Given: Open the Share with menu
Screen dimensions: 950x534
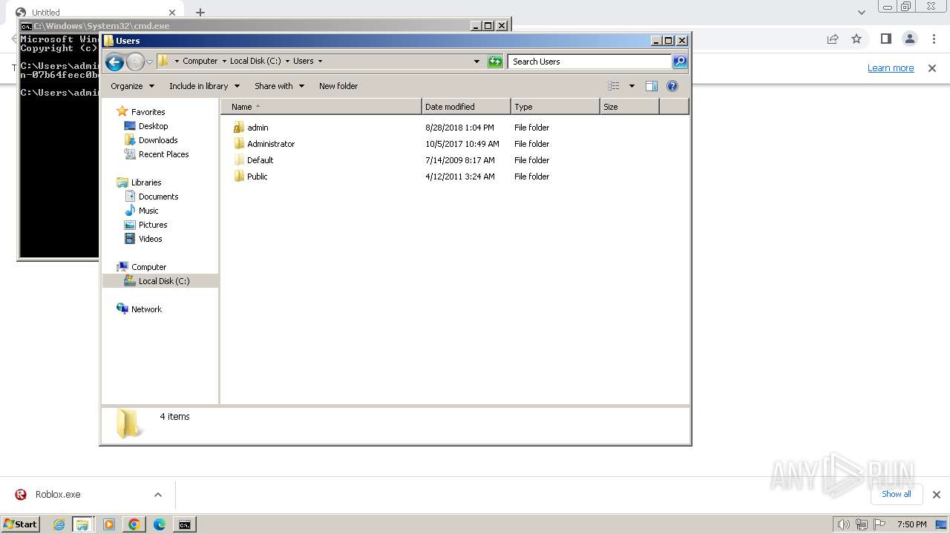Looking at the screenshot, I should (x=279, y=86).
